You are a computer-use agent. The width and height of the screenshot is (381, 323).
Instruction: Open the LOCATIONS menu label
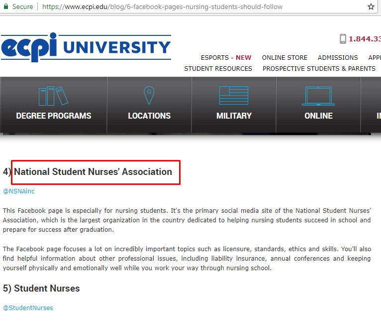point(149,116)
